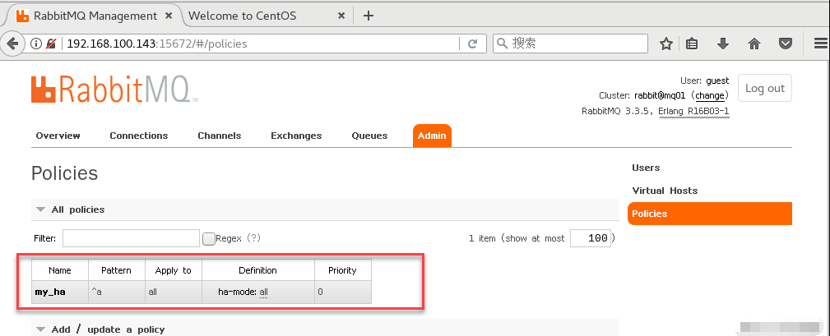Click the Apply to column header
830x336 pixels.
pyautogui.click(x=173, y=270)
